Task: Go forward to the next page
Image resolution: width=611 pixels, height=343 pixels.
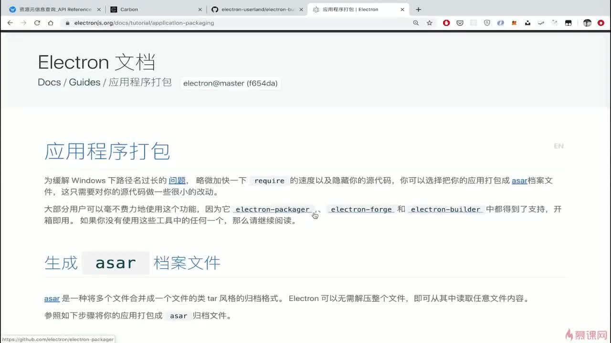Action: point(23,23)
